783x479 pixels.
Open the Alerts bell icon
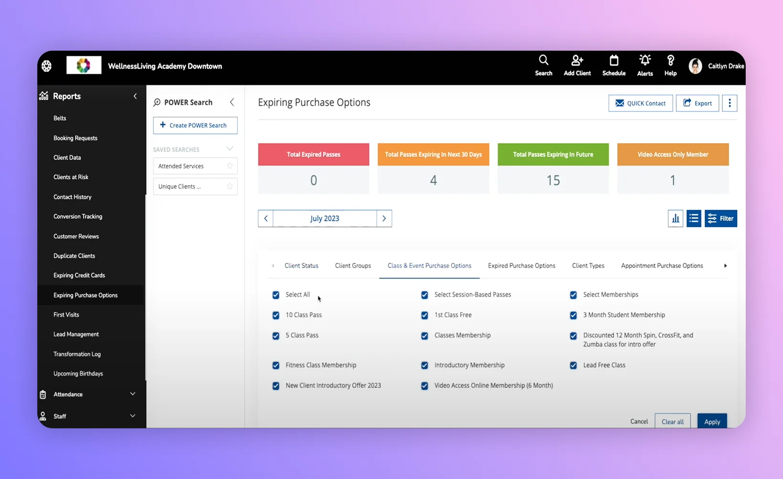pos(645,61)
